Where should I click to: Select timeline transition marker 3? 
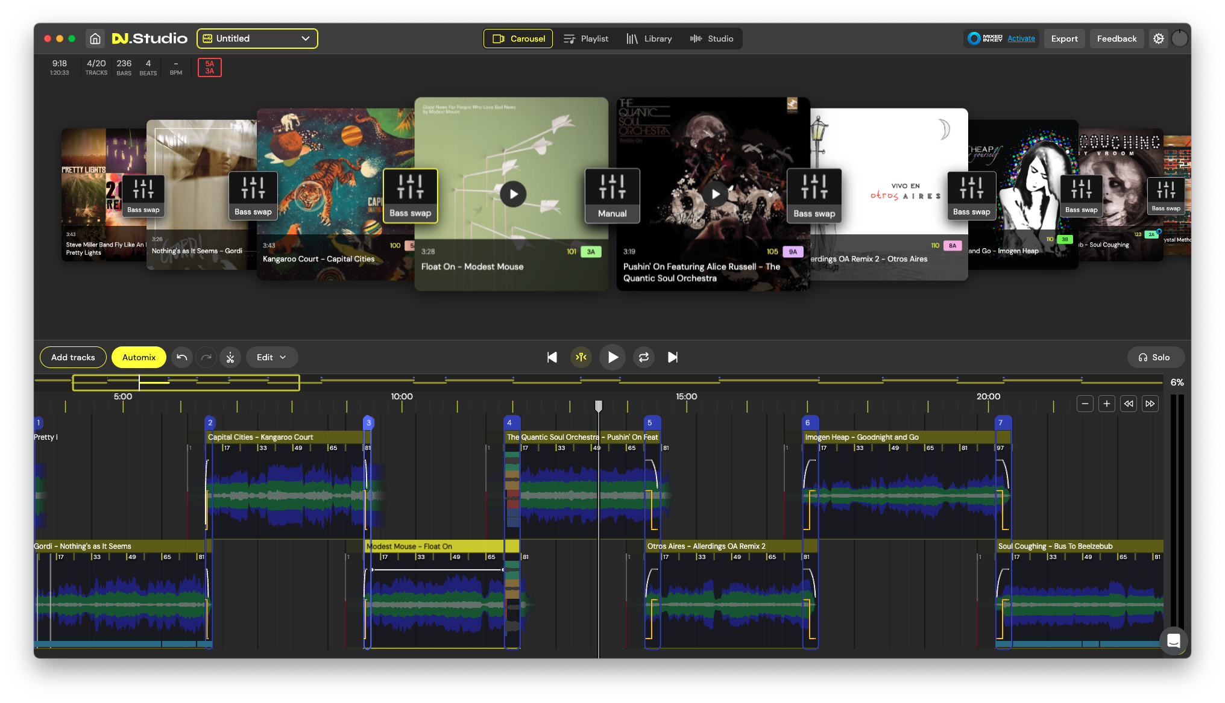[x=368, y=423]
